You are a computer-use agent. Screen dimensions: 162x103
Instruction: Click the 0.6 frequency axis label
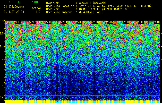(2, 98)
